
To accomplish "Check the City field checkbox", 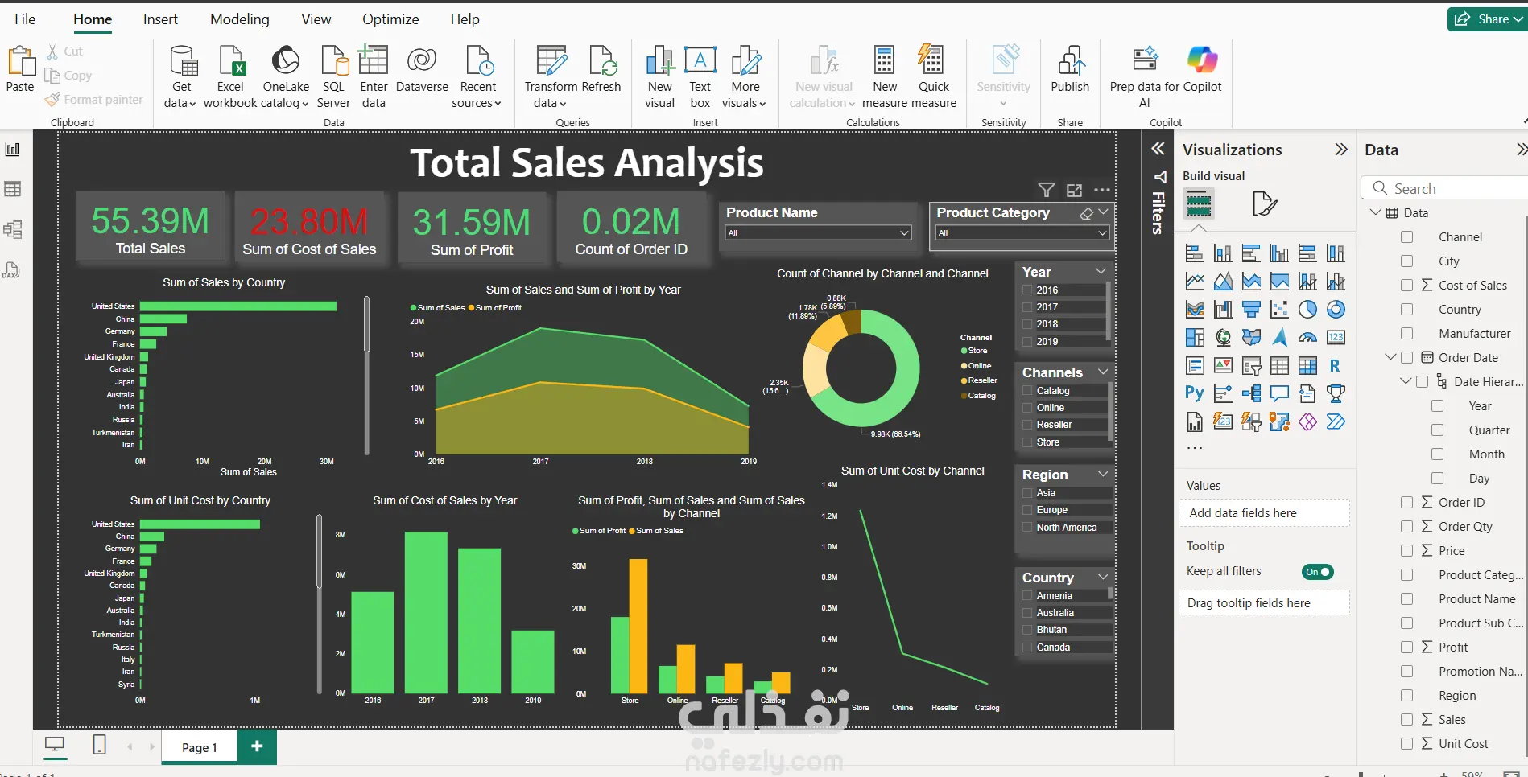I will pyautogui.click(x=1406, y=261).
